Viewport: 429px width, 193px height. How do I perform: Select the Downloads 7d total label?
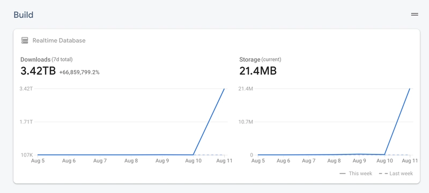pyautogui.click(x=47, y=60)
